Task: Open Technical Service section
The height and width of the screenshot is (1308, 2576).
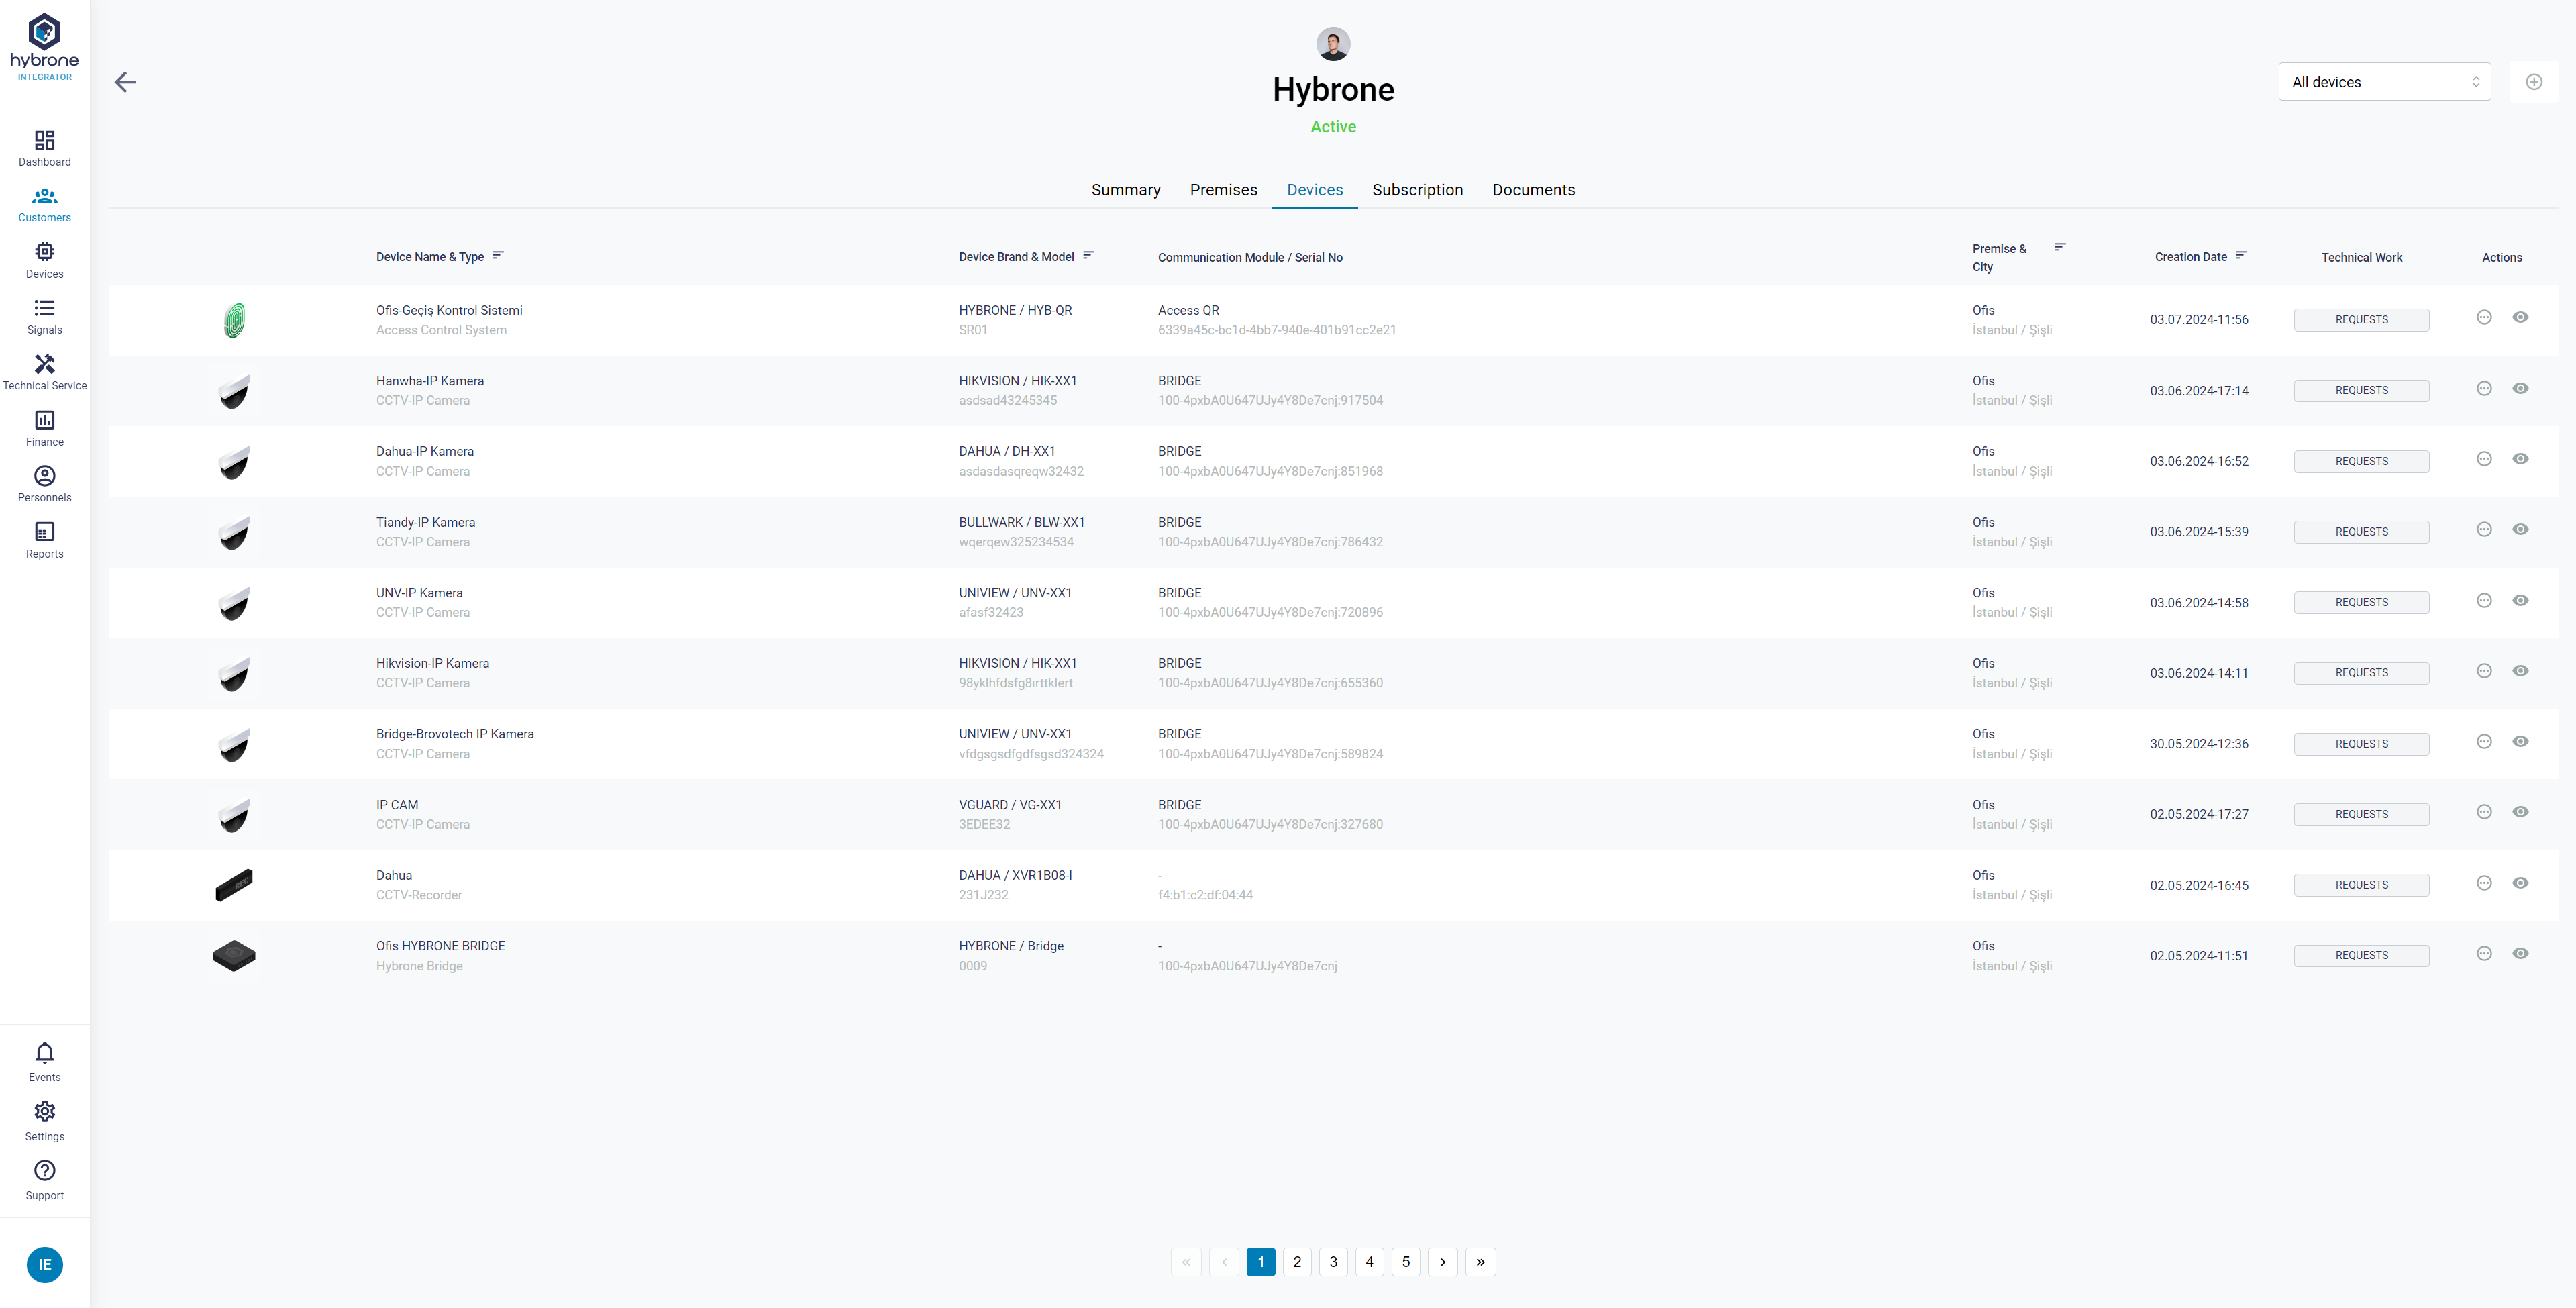Action: click(44, 364)
